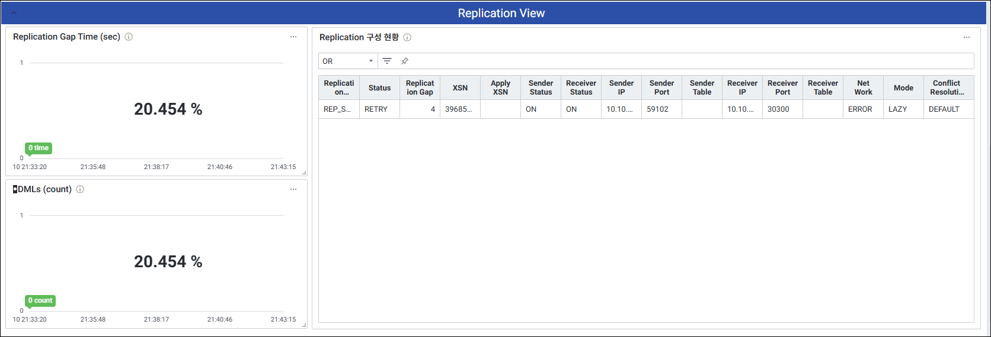Click the XSN column header
This screenshot has width=991, height=337.
pyautogui.click(x=460, y=88)
